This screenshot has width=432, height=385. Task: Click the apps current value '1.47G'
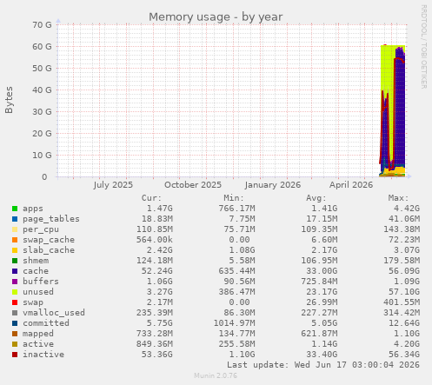pyautogui.click(x=160, y=209)
